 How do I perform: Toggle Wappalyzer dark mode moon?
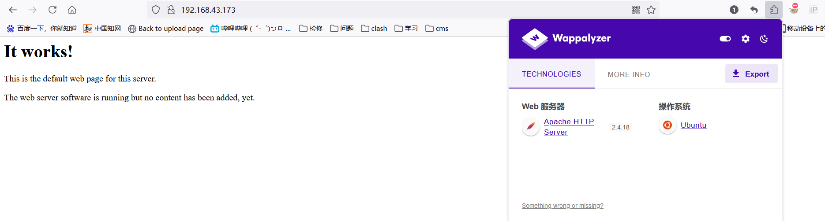click(764, 39)
